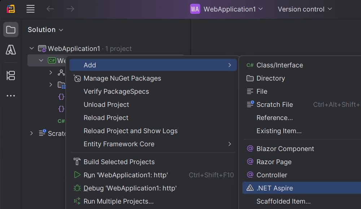
Task: Collapse the WebApplication1 solution node
Action: coord(31,48)
